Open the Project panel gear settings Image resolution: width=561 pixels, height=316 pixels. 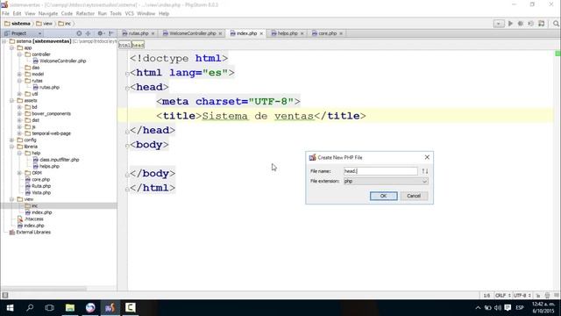pos(100,33)
